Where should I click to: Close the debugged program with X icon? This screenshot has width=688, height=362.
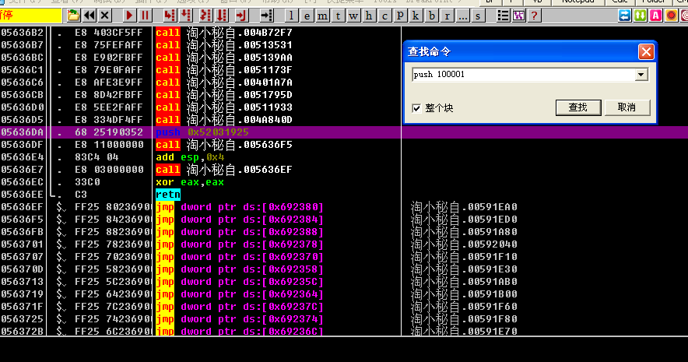point(104,16)
